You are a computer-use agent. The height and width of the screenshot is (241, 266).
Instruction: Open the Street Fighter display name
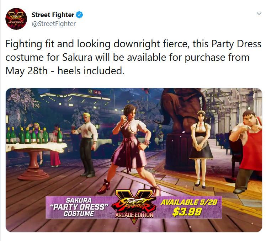[53, 15]
